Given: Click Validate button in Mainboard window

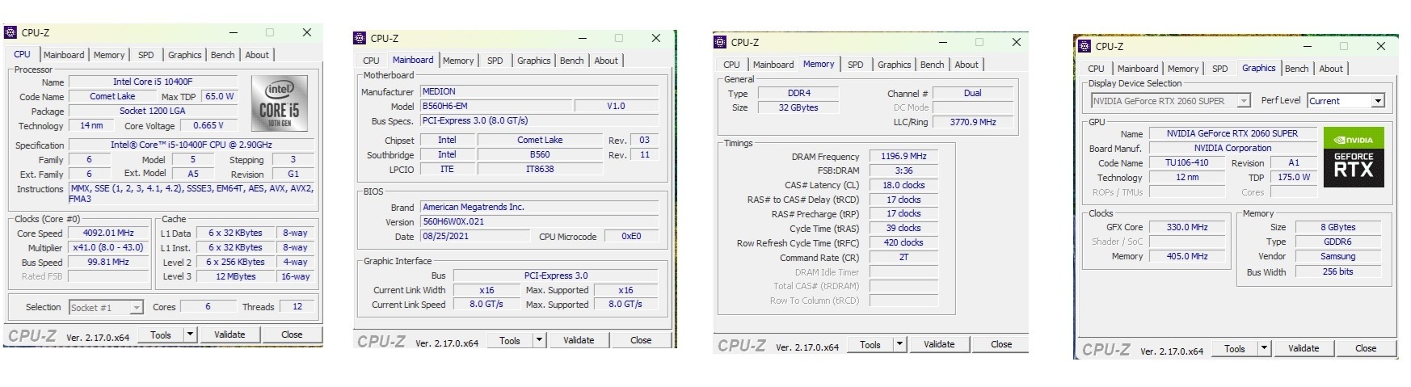Looking at the screenshot, I should [579, 340].
